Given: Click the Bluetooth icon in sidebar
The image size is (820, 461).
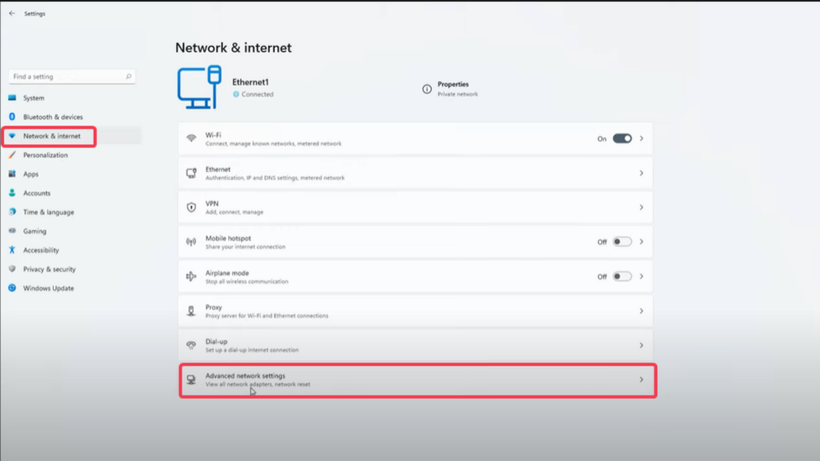Looking at the screenshot, I should pos(12,117).
